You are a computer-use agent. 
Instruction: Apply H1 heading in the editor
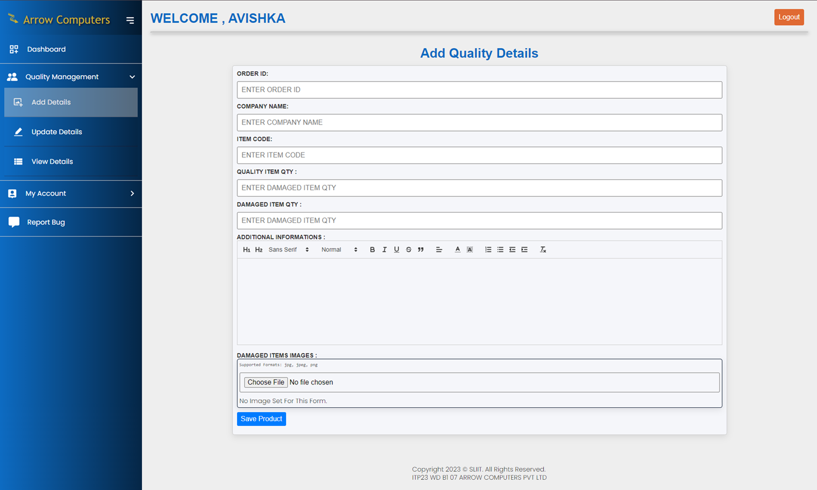click(x=247, y=250)
